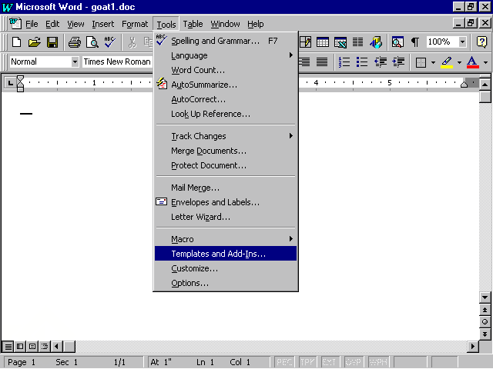Apply bulleted list formatting
493x369 pixels.
(362, 61)
